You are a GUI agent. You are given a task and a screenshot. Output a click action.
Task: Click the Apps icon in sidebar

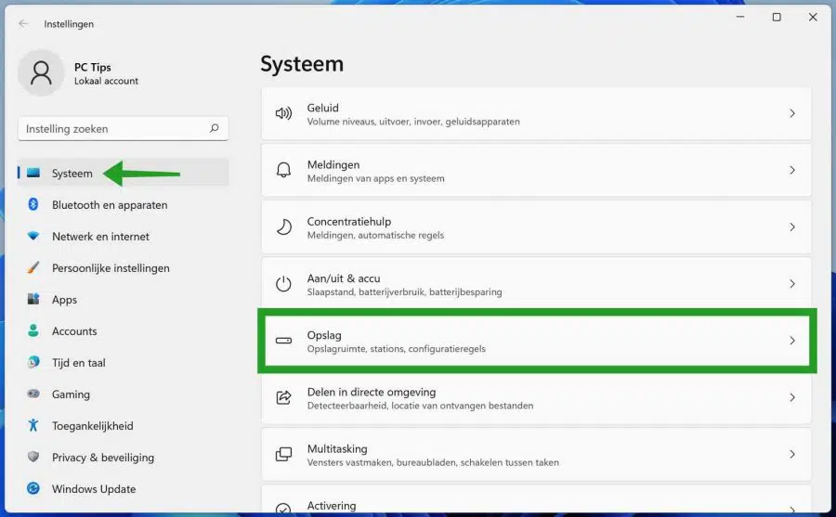33,299
